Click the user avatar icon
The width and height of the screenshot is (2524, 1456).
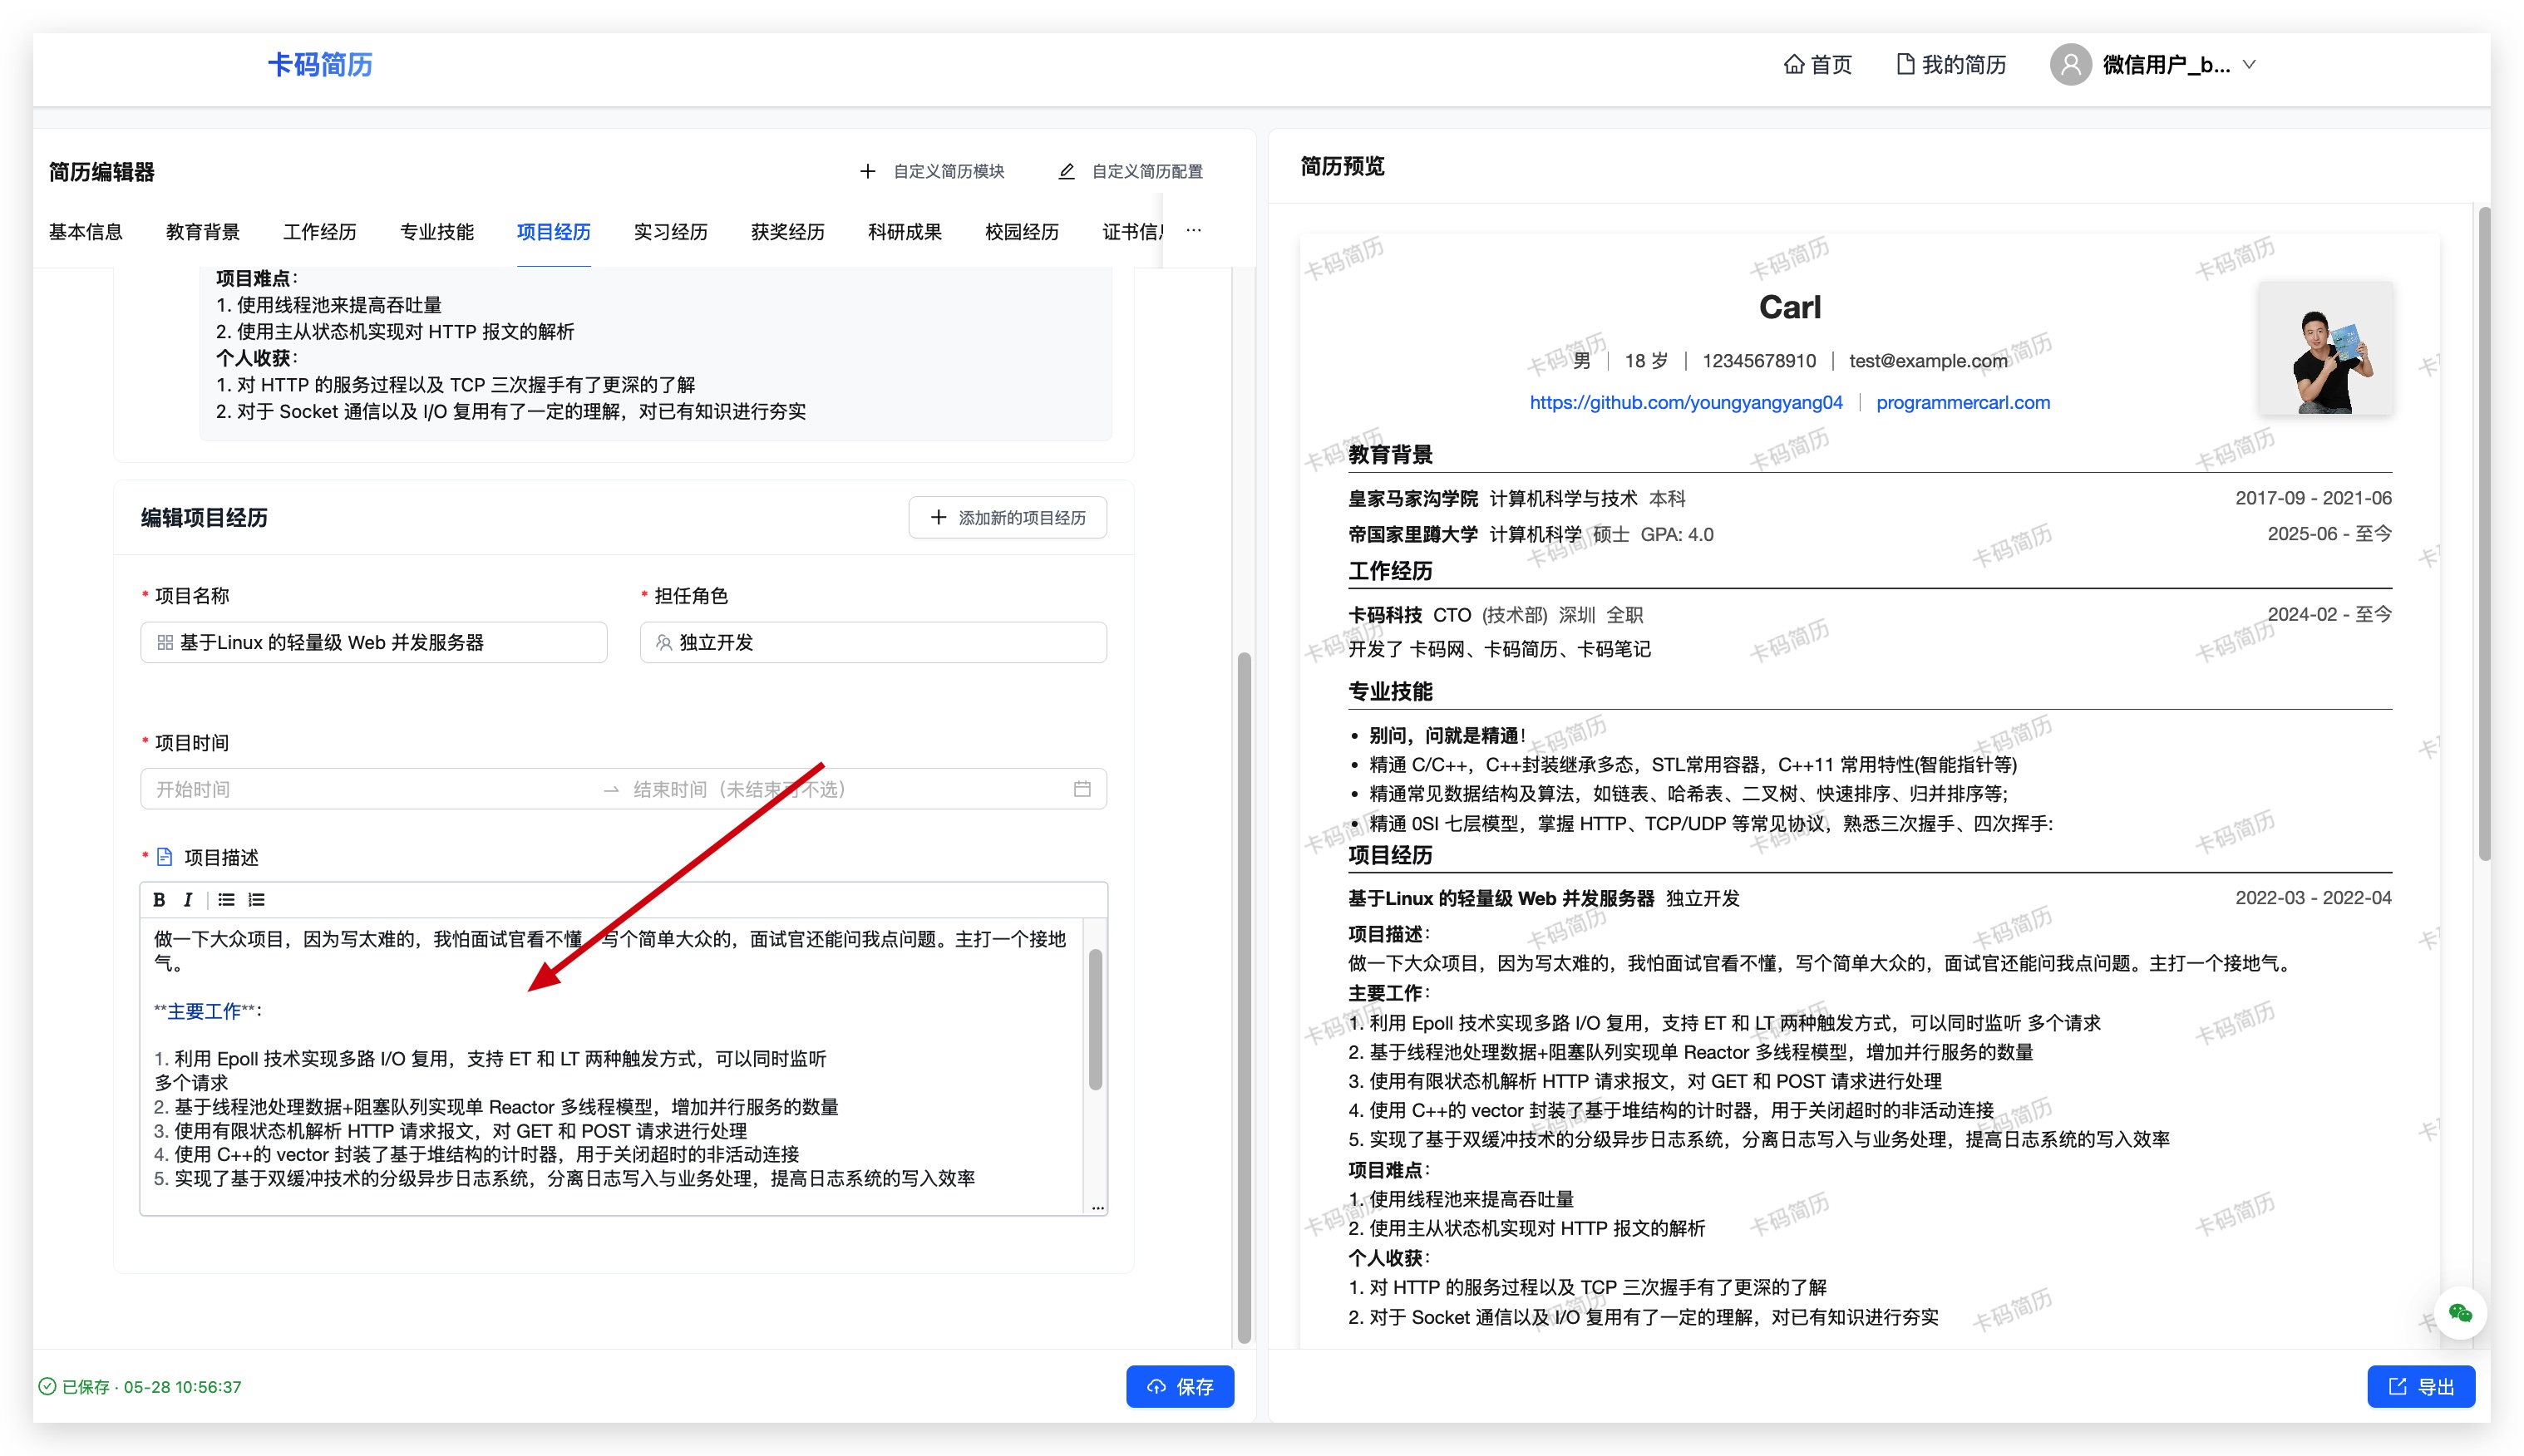pos(2070,65)
